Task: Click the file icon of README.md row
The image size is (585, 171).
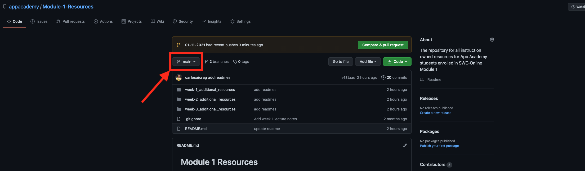Action: pos(179,129)
